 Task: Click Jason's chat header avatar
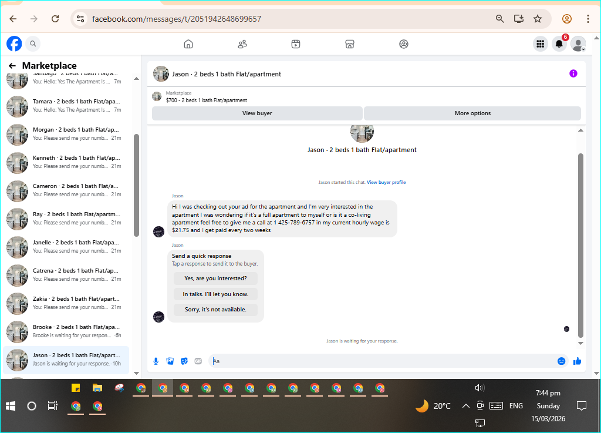coord(161,73)
